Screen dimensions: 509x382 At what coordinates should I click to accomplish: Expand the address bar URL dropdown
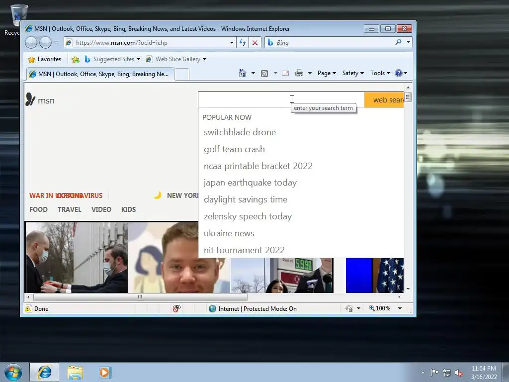click(232, 43)
